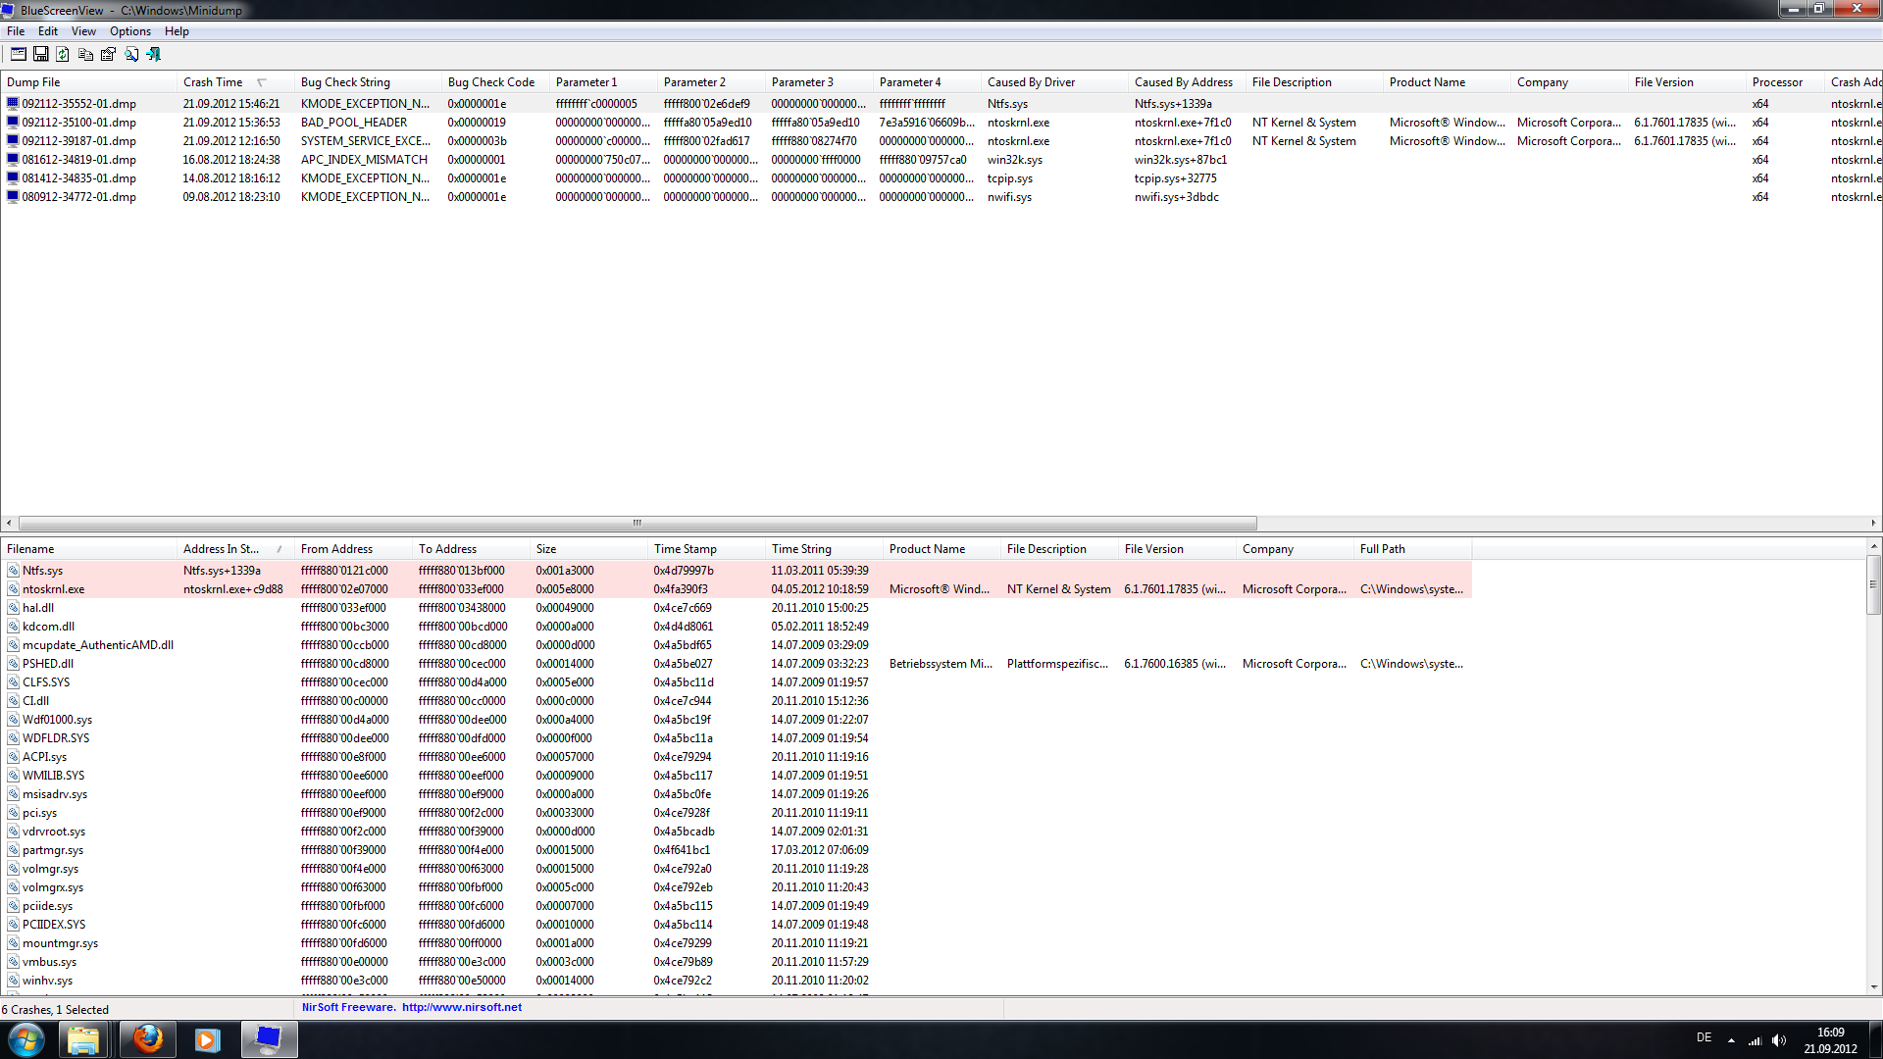Open Advanced Options toolbar icon
Image resolution: width=1883 pixels, height=1059 pixels.
[18, 54]
